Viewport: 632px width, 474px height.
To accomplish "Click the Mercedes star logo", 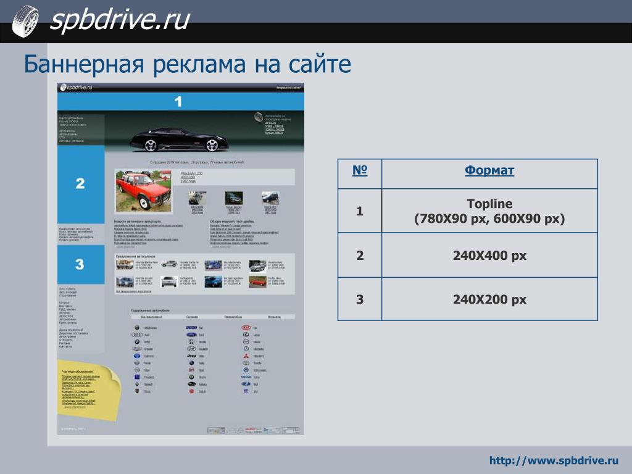I will tap(246, 349).
